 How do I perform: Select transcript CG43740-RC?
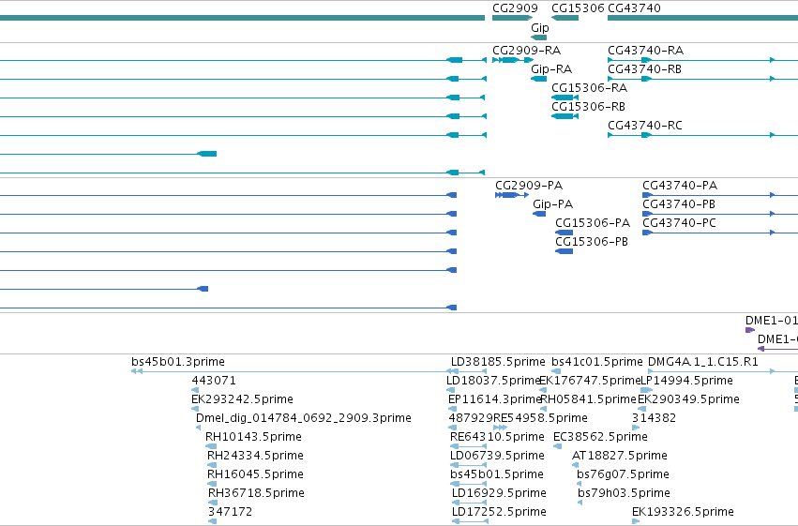(645, 126)
